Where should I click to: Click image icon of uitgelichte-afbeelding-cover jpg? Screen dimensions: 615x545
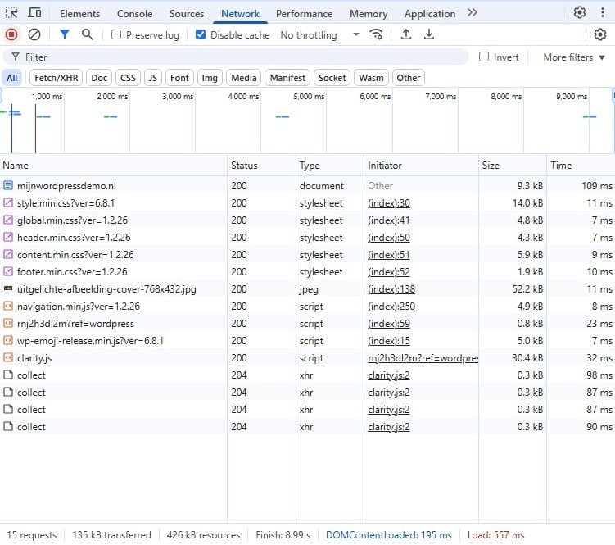point(8,288)
